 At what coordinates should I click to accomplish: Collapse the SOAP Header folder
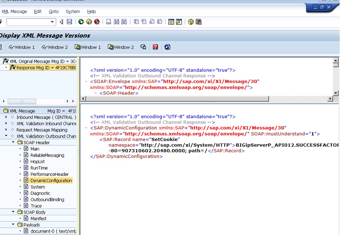13,142
